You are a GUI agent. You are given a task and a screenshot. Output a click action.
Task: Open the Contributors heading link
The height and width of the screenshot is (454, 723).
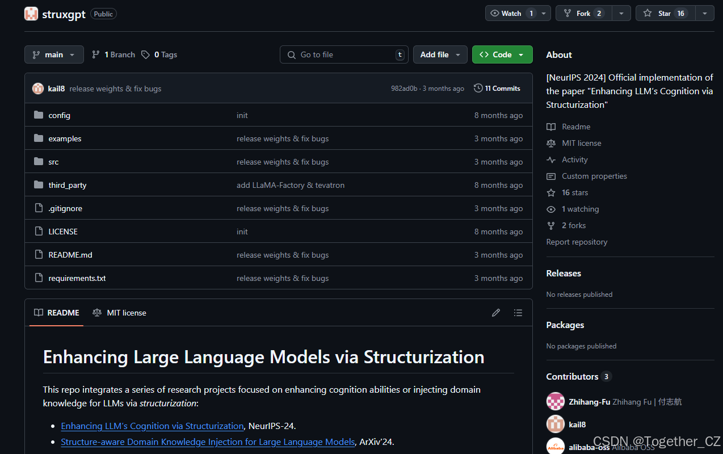point(578,376)
